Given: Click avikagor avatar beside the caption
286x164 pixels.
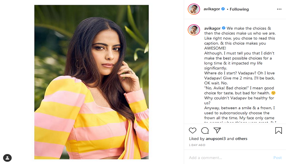Looking at the screenshot, I should (194, 30).
